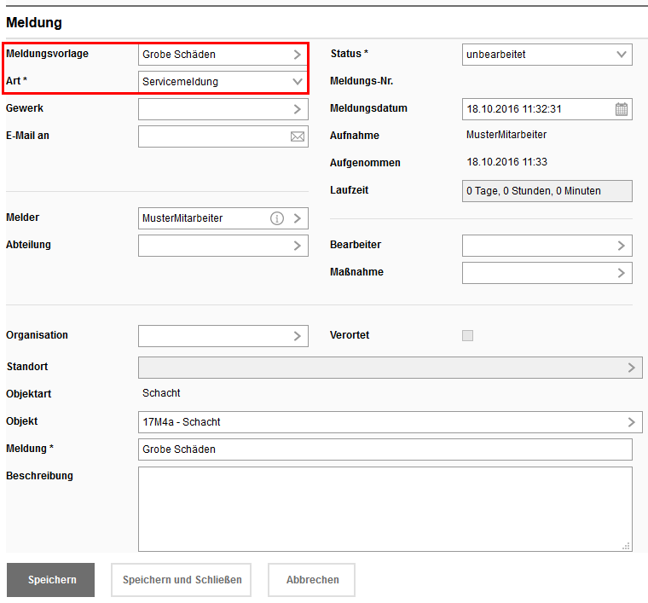Viewport: 648px width, 603px height.
Task: Open the Maßnahme selection arrow
Action: (621, 273)
